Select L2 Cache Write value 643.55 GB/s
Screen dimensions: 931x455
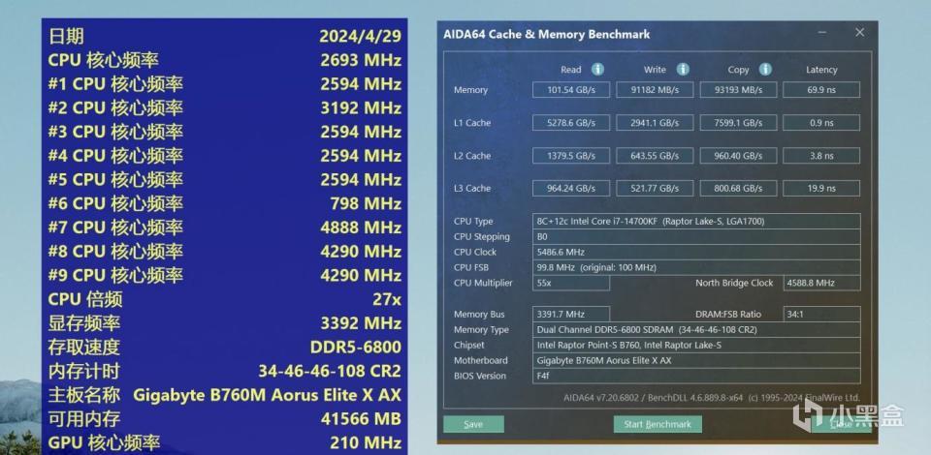coord(655,156)
